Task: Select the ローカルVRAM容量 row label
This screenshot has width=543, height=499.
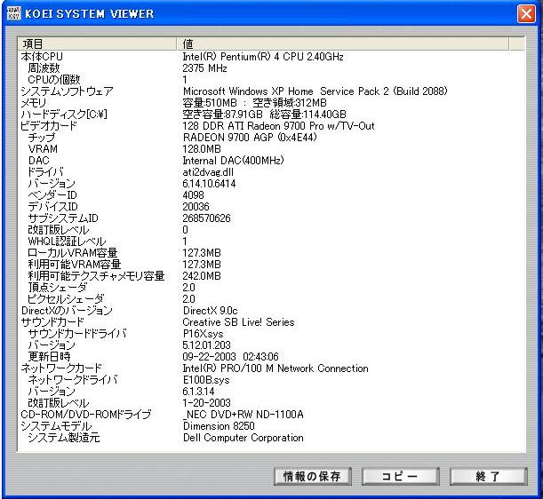Action: 73,253
